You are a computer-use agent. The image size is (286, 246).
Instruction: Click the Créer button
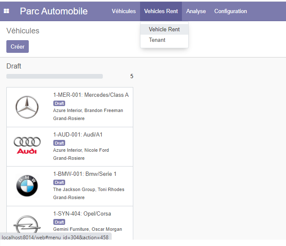[x=17, y=46]
